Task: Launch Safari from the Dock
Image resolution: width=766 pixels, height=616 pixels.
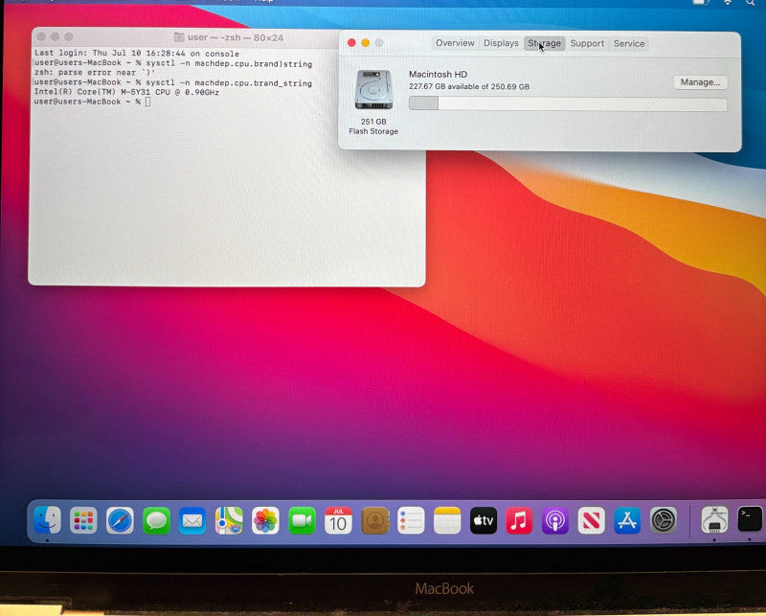Action: pyautogui.click(x=120, y=520)
